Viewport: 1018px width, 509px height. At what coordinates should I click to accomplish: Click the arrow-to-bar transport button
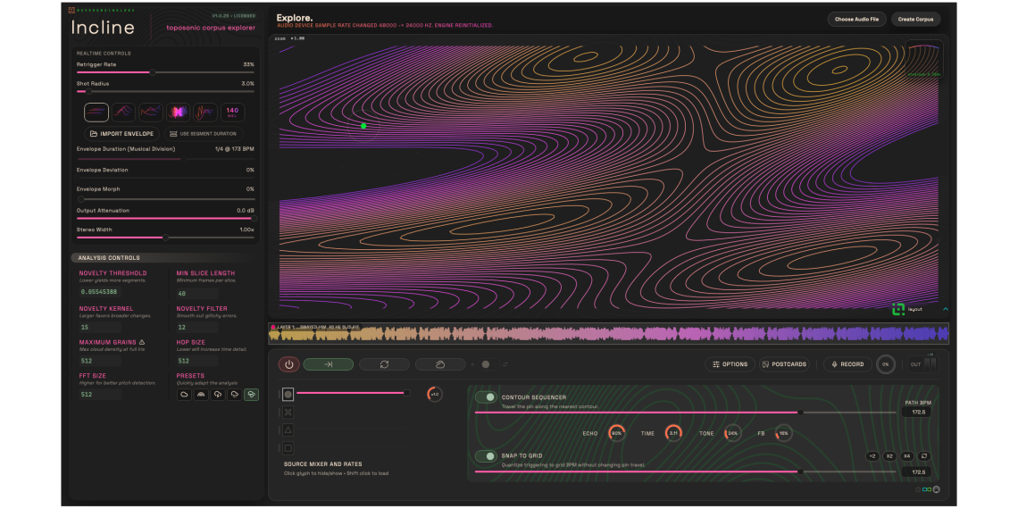tap(328, 364)
